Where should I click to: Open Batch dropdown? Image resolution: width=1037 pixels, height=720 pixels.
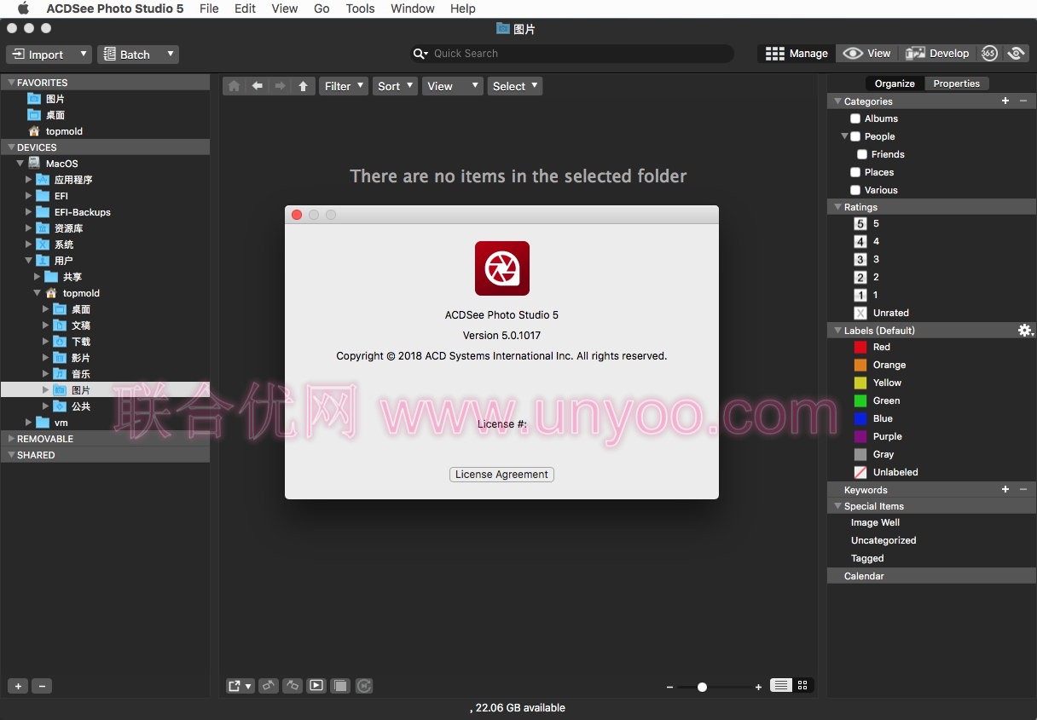(x=138, y=55)
